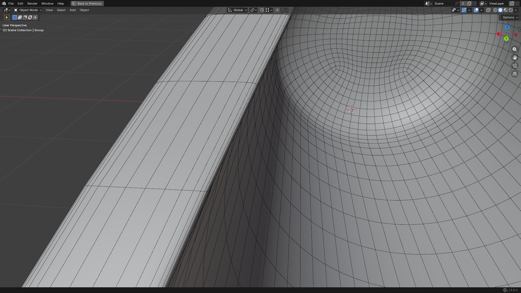Open the Object Mode dropdown
521x293 pixels.
pyautogui.click(x=28, y=10)
